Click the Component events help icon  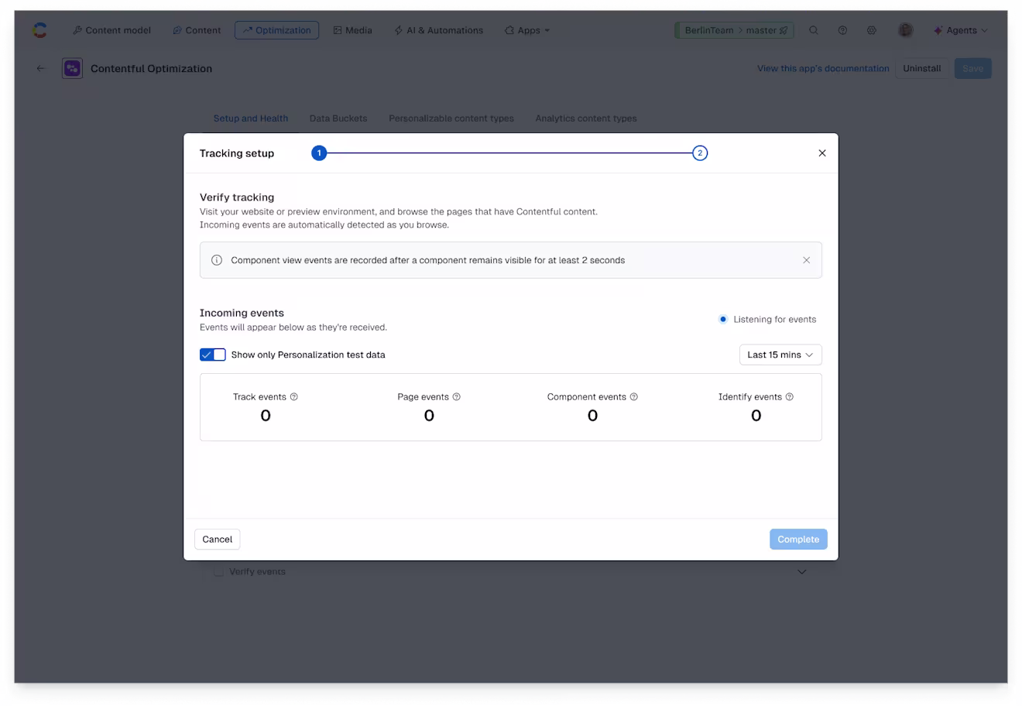pos(634,396)
